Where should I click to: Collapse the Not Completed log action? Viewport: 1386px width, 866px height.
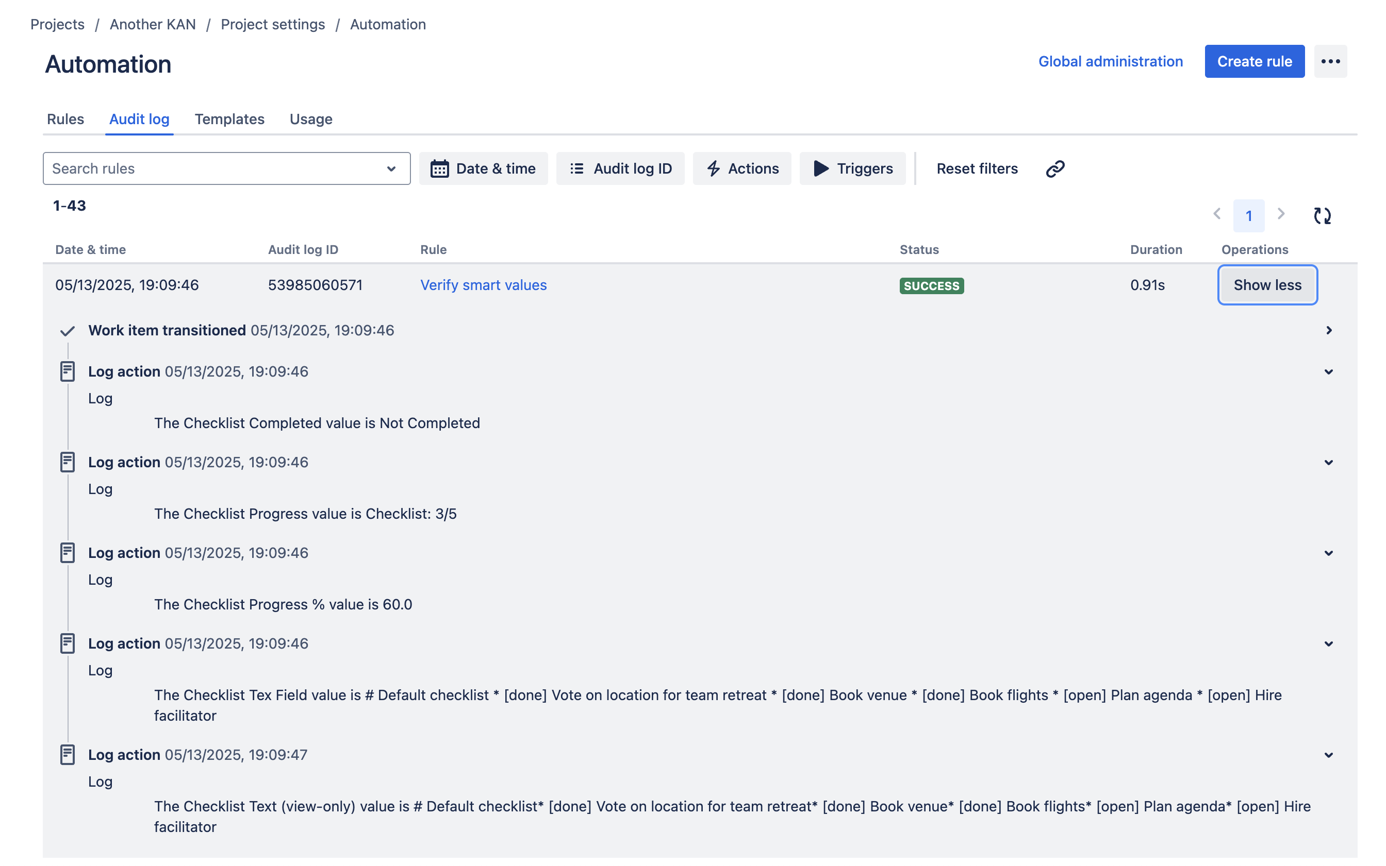1328,372
